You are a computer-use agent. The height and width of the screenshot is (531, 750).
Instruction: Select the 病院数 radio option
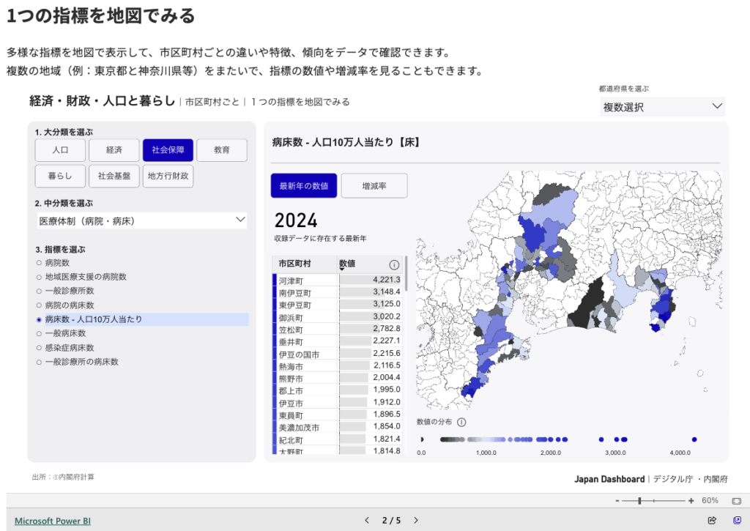[40, 262]
